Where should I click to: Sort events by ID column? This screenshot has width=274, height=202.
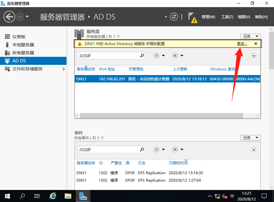coord(101,163)
